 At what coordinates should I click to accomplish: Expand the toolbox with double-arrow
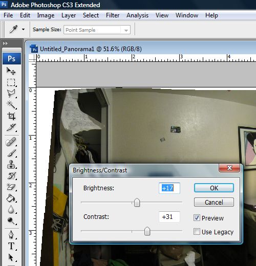5,43
